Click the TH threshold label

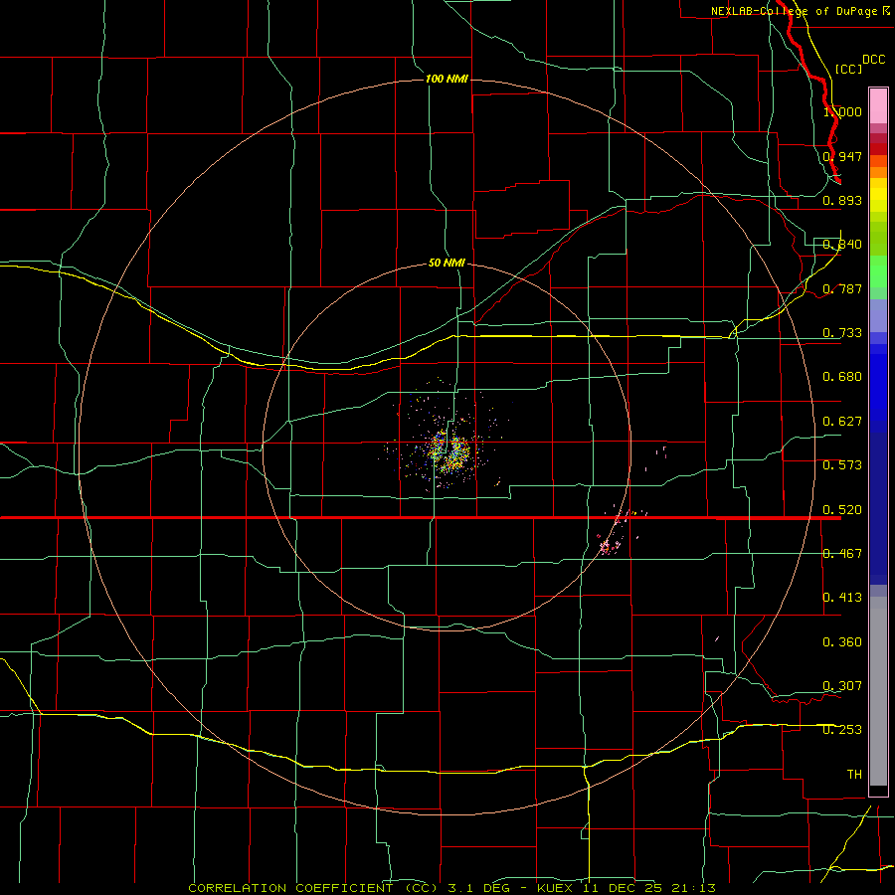coord(854,774)
